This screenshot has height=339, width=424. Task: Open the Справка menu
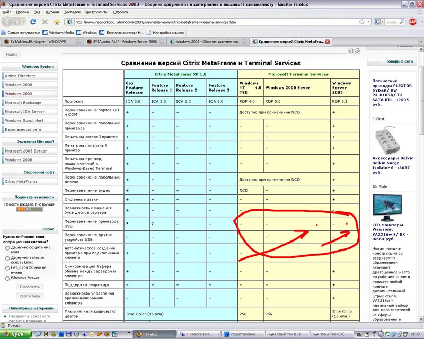coord(120,12)
